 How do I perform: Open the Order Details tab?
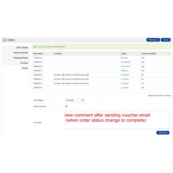tap(16, 48)
